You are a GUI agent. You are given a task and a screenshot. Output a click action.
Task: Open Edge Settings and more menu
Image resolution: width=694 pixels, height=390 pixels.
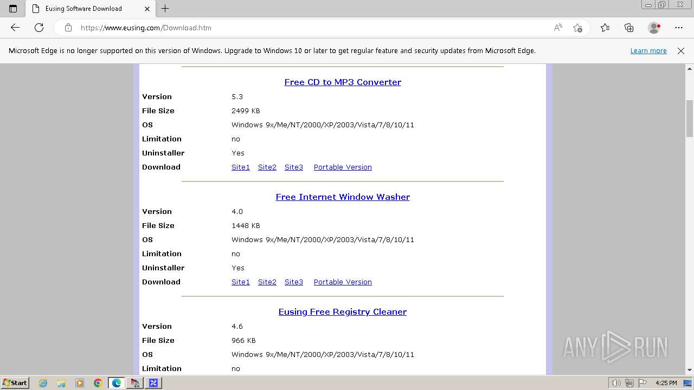679,28
